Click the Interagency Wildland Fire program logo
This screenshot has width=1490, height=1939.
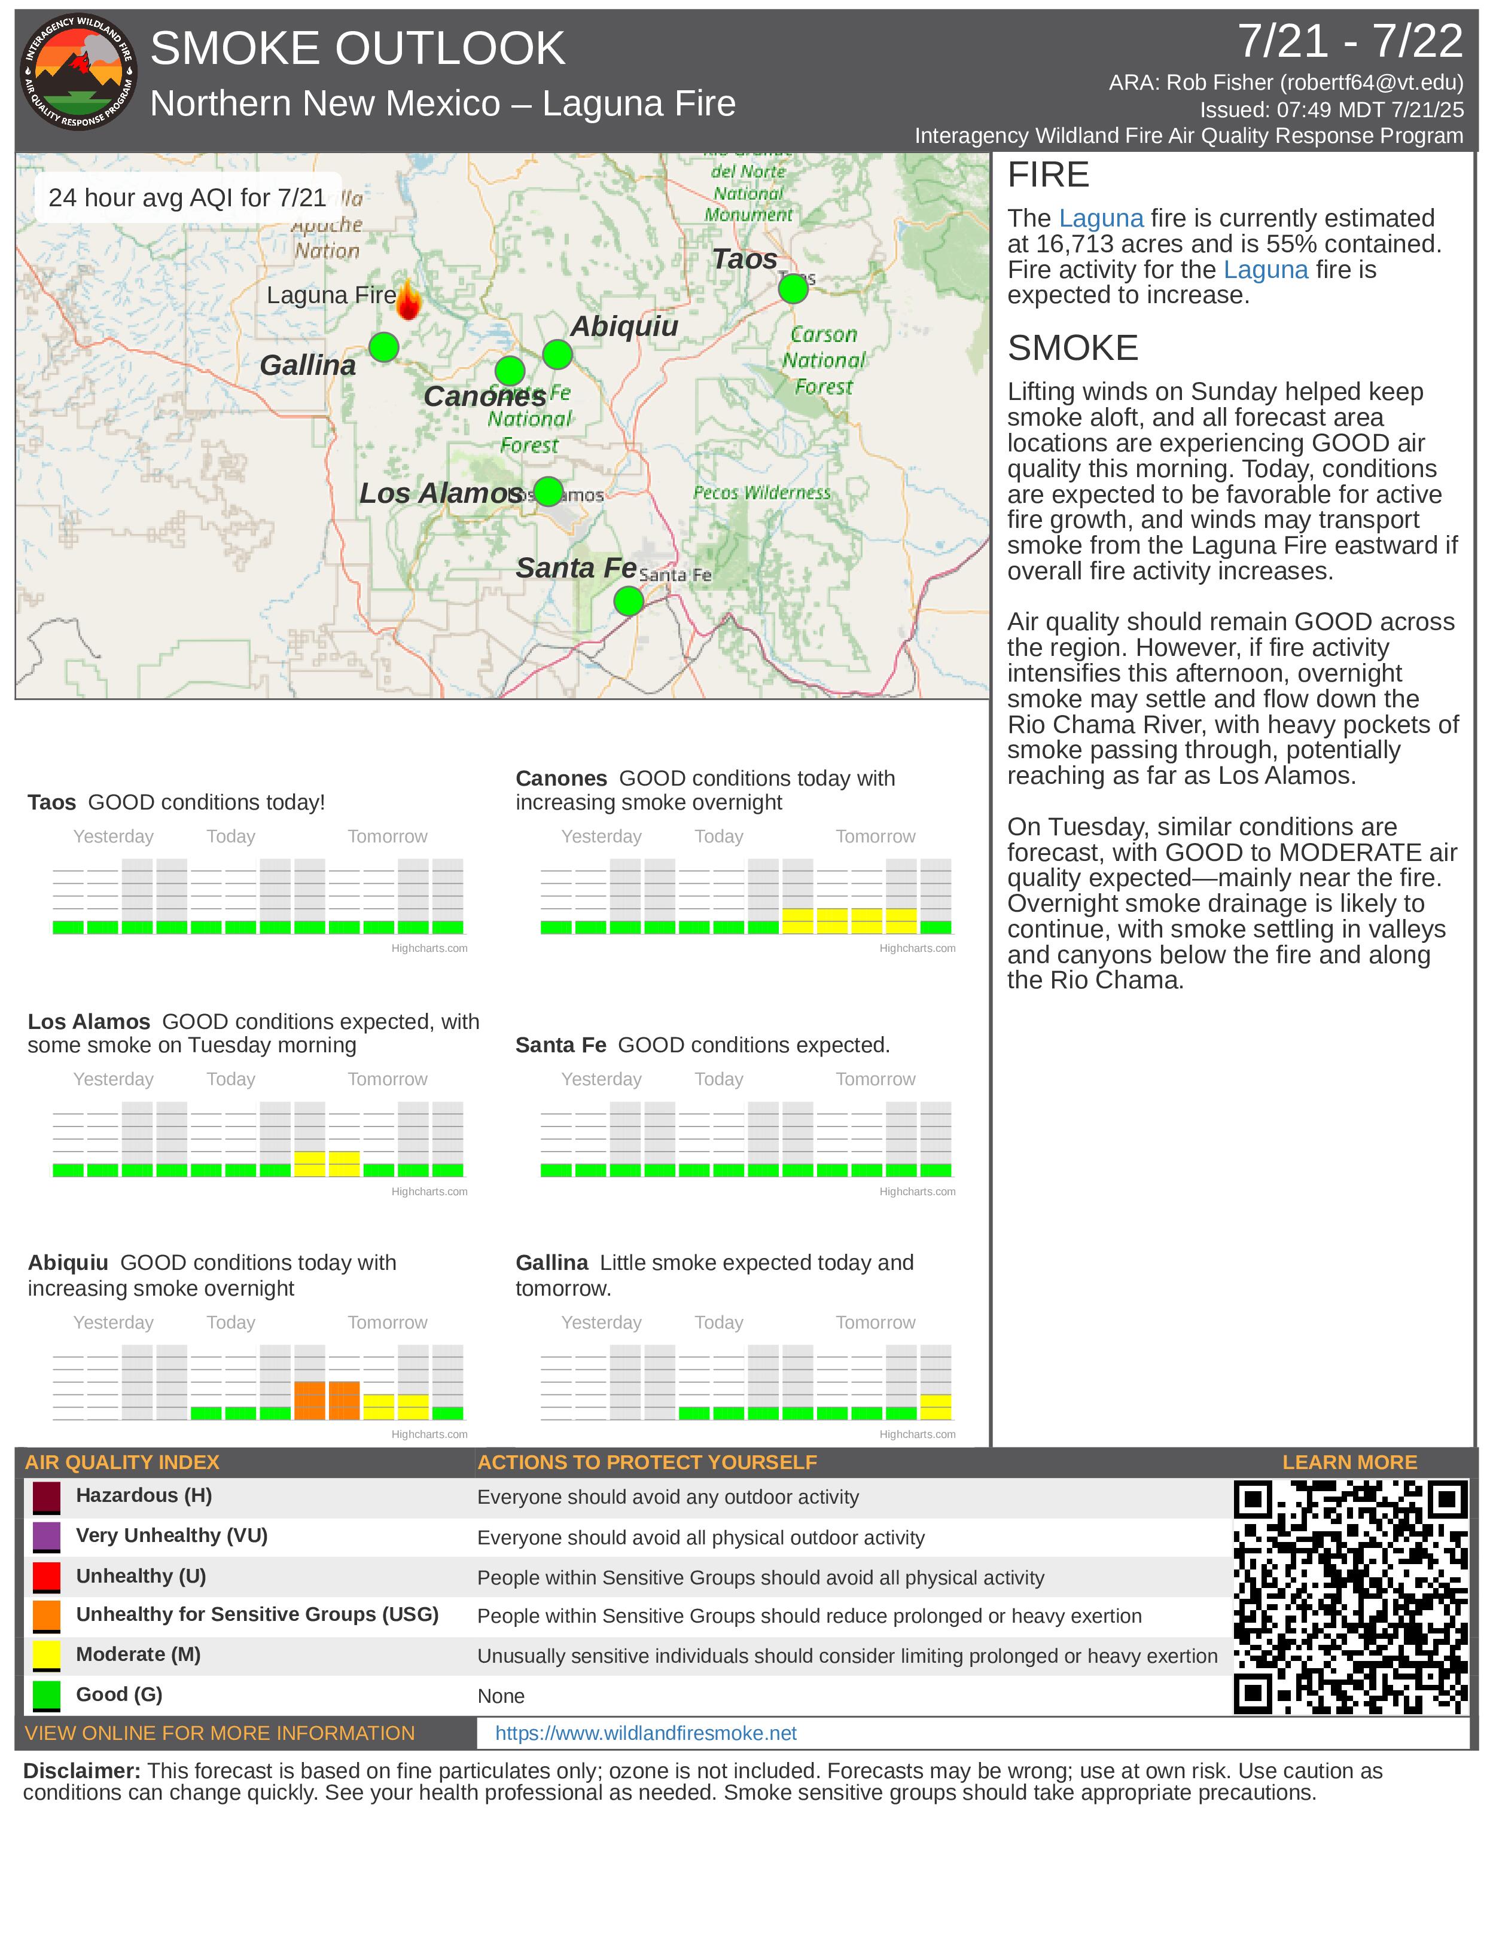pyautogui.click(x=78, y=73)
